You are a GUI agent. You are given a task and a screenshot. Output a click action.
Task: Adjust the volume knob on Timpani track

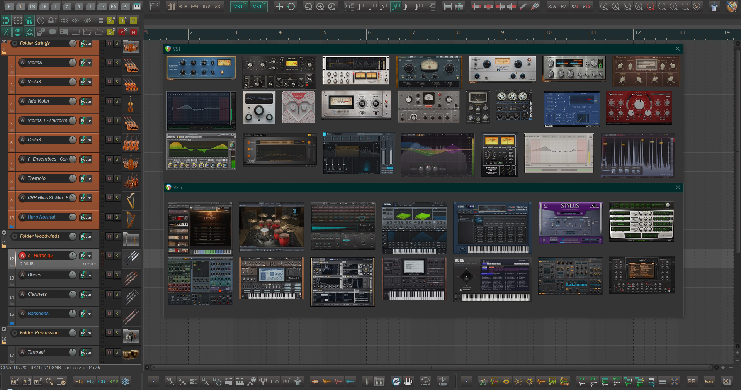coord(72,352)
